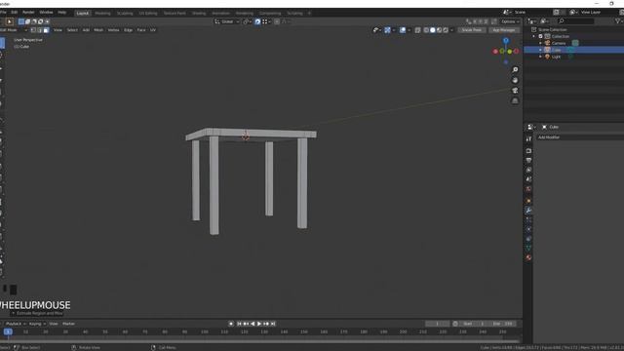Open the Physics properties tab icon
The width and height of the screenshot is (624, 351).
(x=528, y=229)
